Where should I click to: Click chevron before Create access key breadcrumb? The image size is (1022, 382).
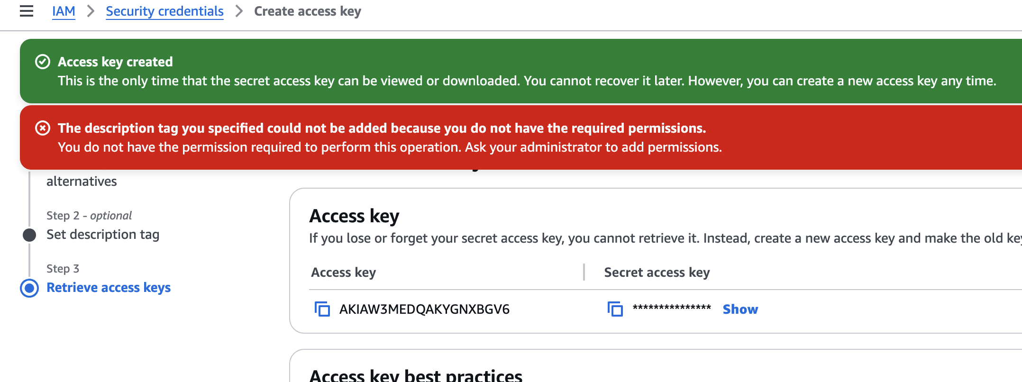point(239,11)
